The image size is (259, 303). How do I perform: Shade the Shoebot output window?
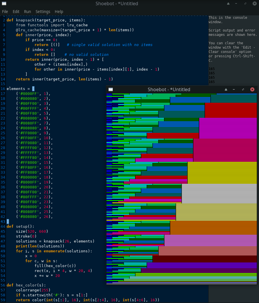(x=226, y=89)
